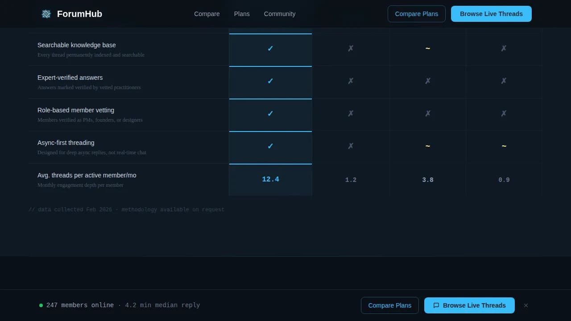The height and width of the screenshot is (321, 571).
Task: Go to the Plans nav item
Action: pos(242,14)
